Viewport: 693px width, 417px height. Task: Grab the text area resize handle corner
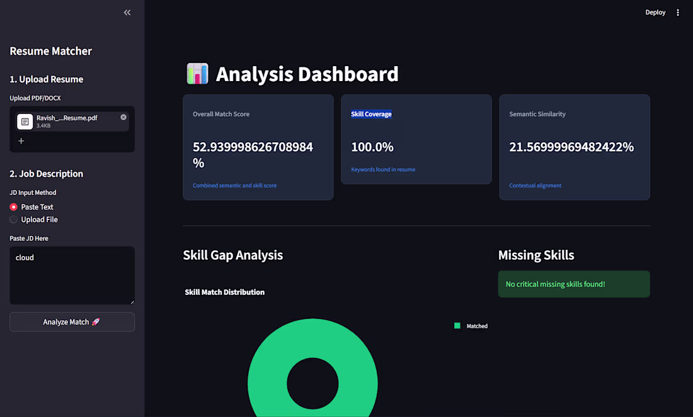click(132, 302)
